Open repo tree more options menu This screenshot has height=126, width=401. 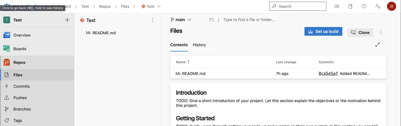point(153,20)
